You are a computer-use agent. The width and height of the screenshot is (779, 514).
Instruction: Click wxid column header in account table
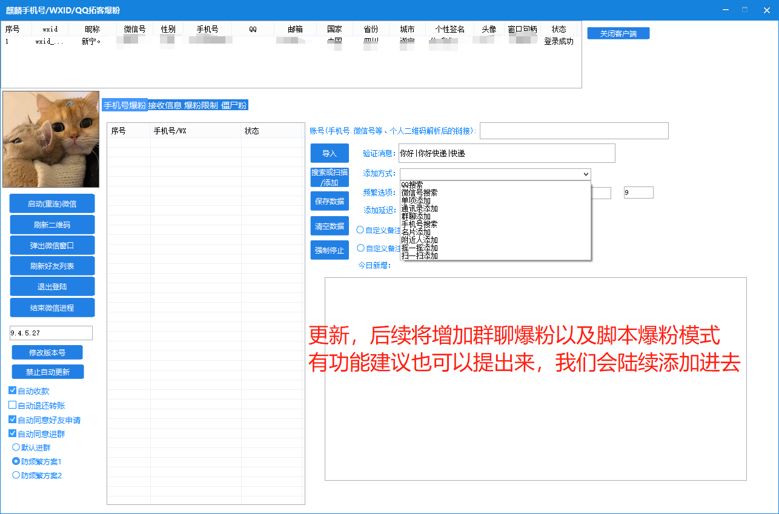pyautogui.click(x=50, y=29)
